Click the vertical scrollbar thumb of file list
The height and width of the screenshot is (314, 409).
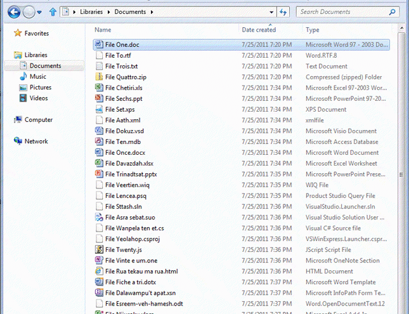pos(401,174)
